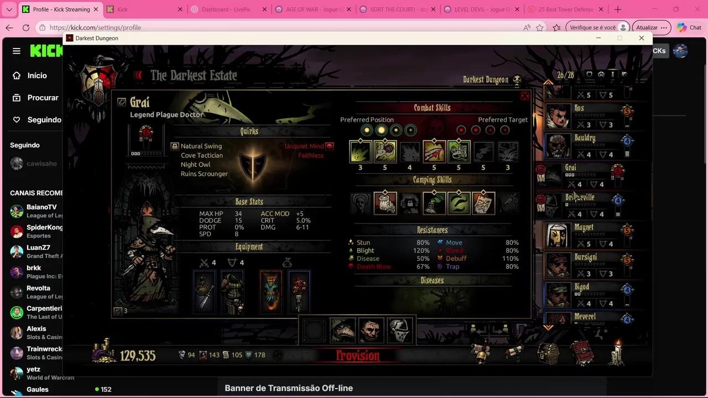Viewport: 708px width, 398px height.
Task: Click the armor robe equipment slot
Action: [233, 292]
